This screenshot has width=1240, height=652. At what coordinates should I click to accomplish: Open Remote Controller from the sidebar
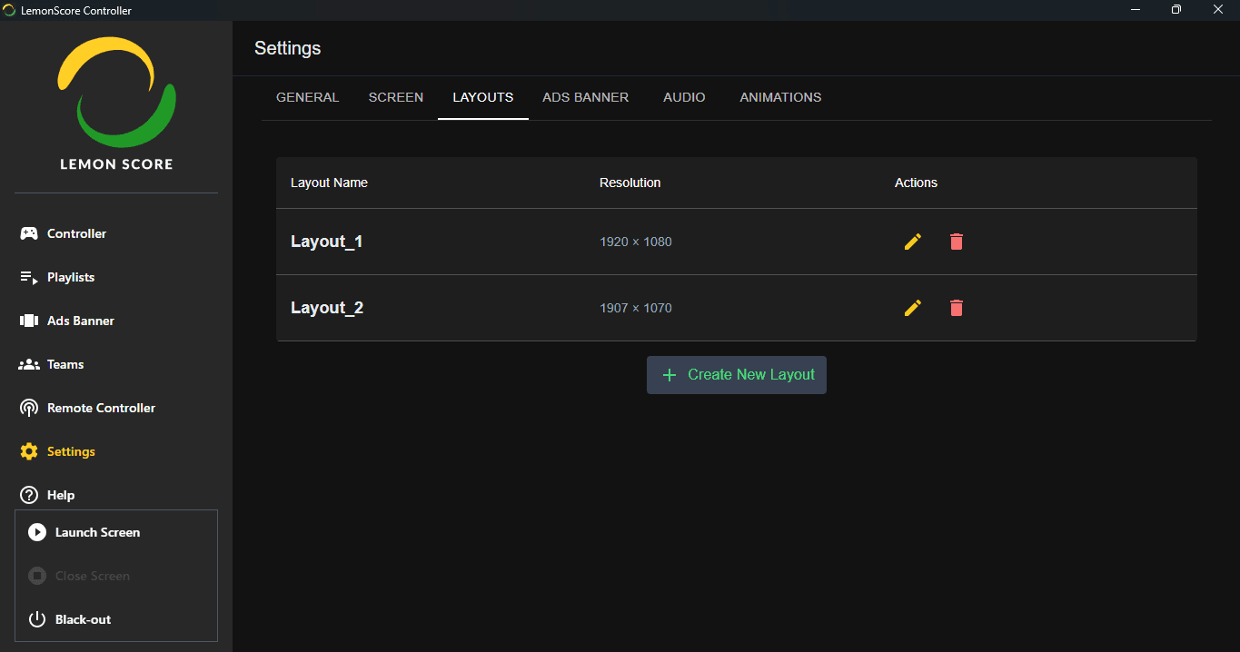[x=100, y=408]
